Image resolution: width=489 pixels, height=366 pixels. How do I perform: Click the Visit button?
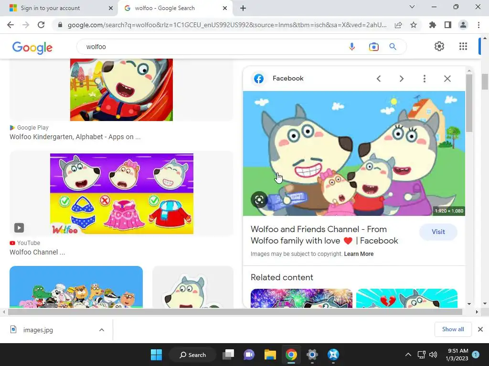(438, 232)
